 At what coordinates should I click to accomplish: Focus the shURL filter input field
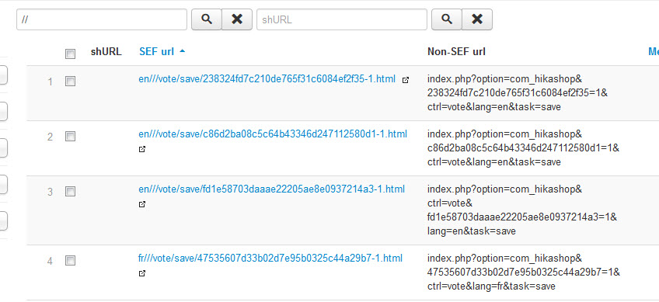click(342, 19)
